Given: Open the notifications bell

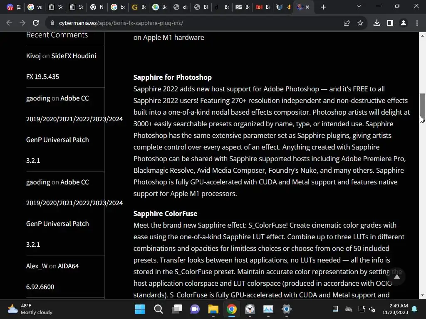Looking at the screenshot, I should tap(415, 309).
